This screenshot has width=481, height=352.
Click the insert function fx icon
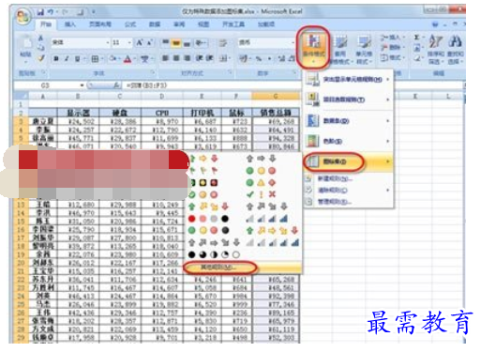coord(116,85)
